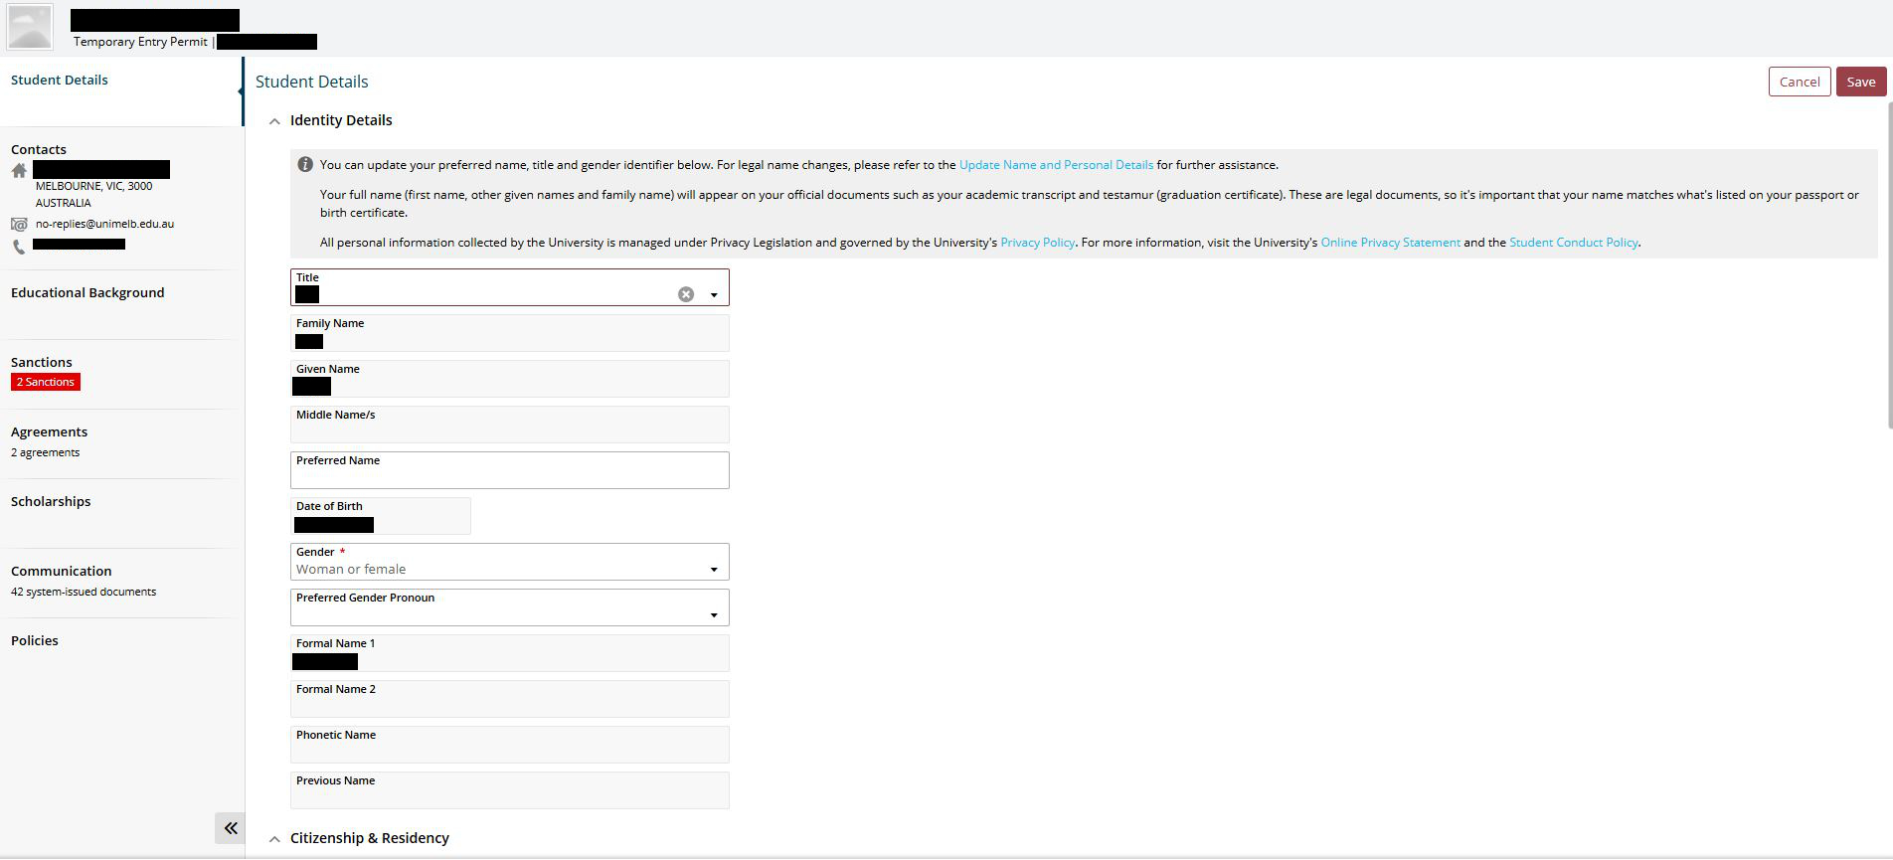
Task: Click the student profile avatar thumbnail
Action: (30, 27)
